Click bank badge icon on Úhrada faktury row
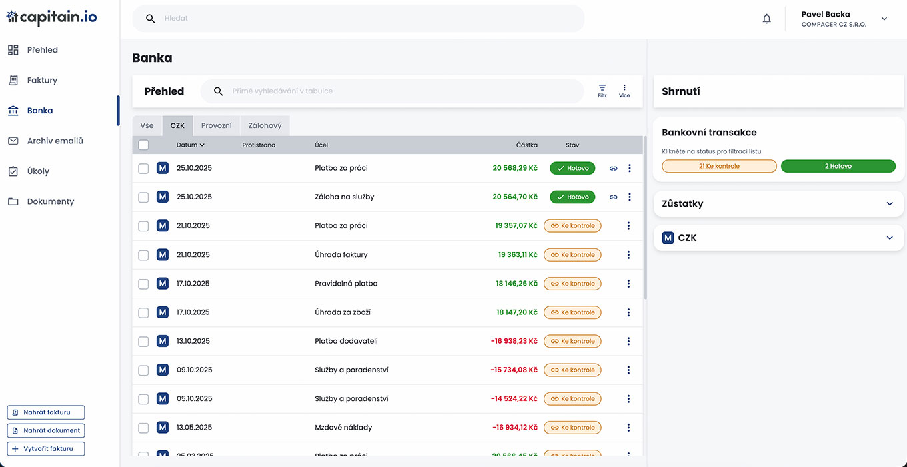 pos(163,255)
